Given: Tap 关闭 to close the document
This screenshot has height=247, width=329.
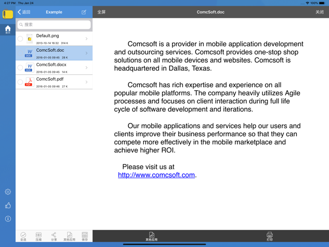Looking at the screenshot, I should pyautogui.click(x=320, y=12).
